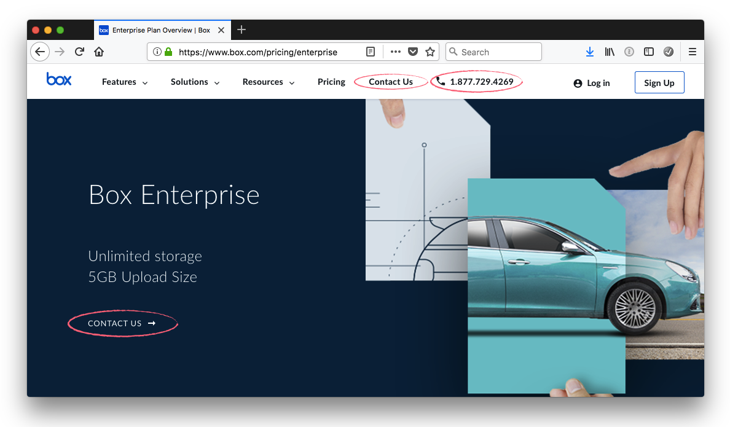
Task: Select the Enterprise Plan Overview tab
Action: pos(162,30)
